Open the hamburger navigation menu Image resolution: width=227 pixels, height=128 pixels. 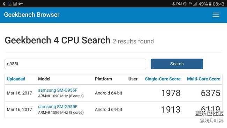coord(216,15)
